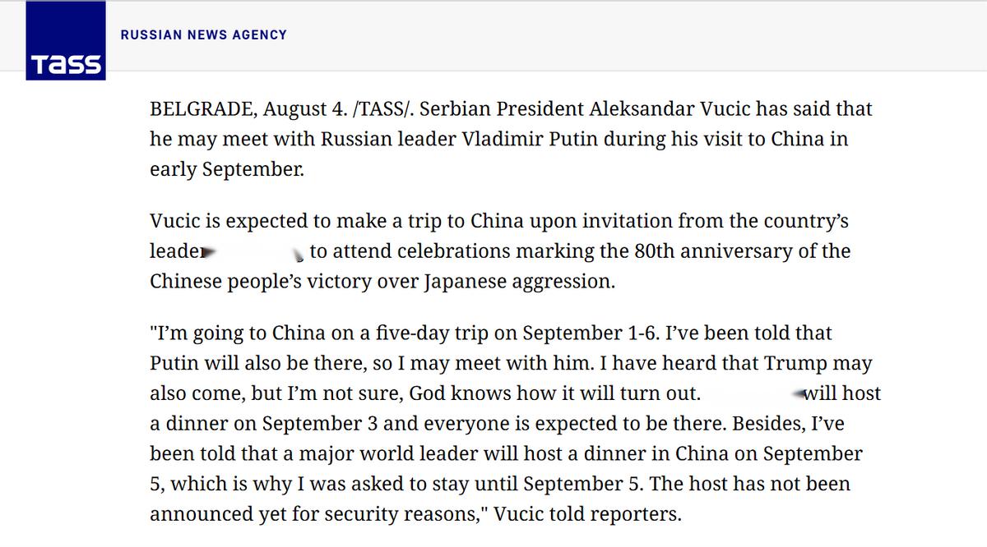This screenshot has width=987, height=547.
Task: Select the /TASS/ source tag
Action: (358, 109)
